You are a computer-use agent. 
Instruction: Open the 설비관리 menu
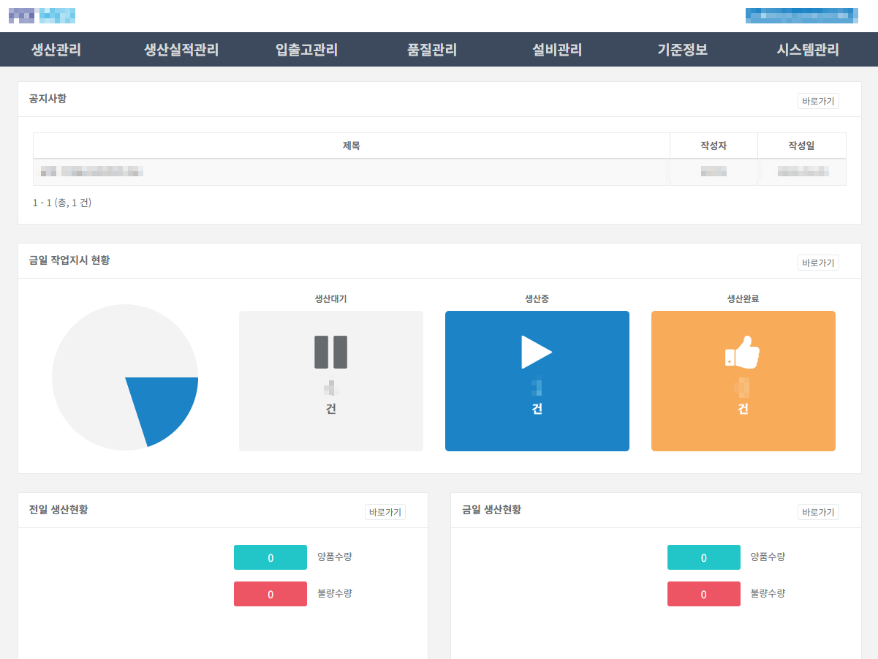(557, 50)
